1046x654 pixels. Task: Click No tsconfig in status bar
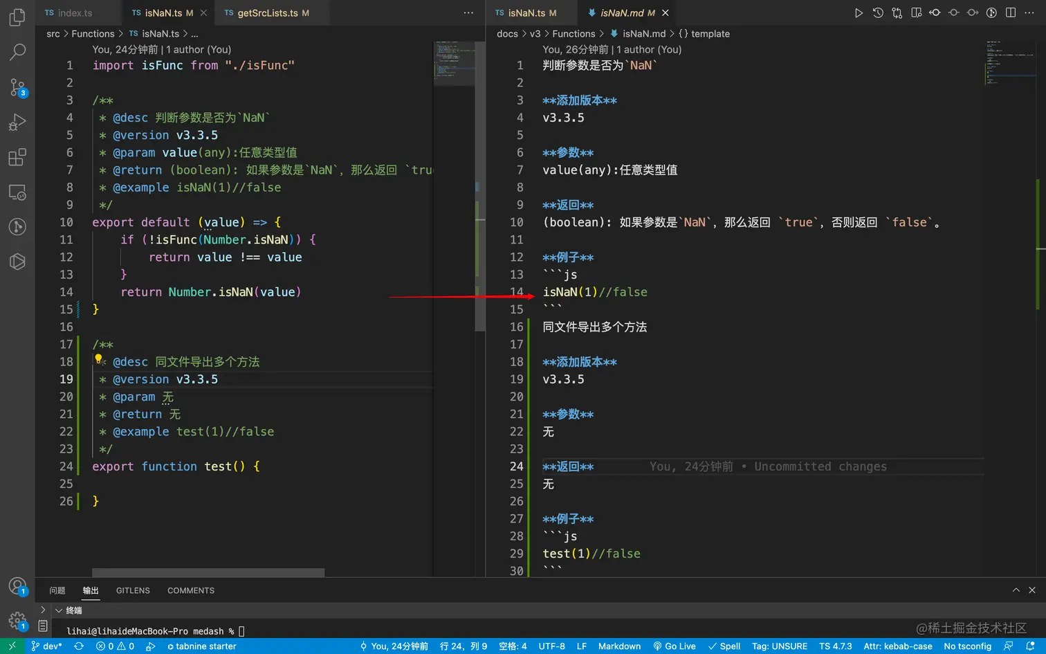(x=968, y=646)
